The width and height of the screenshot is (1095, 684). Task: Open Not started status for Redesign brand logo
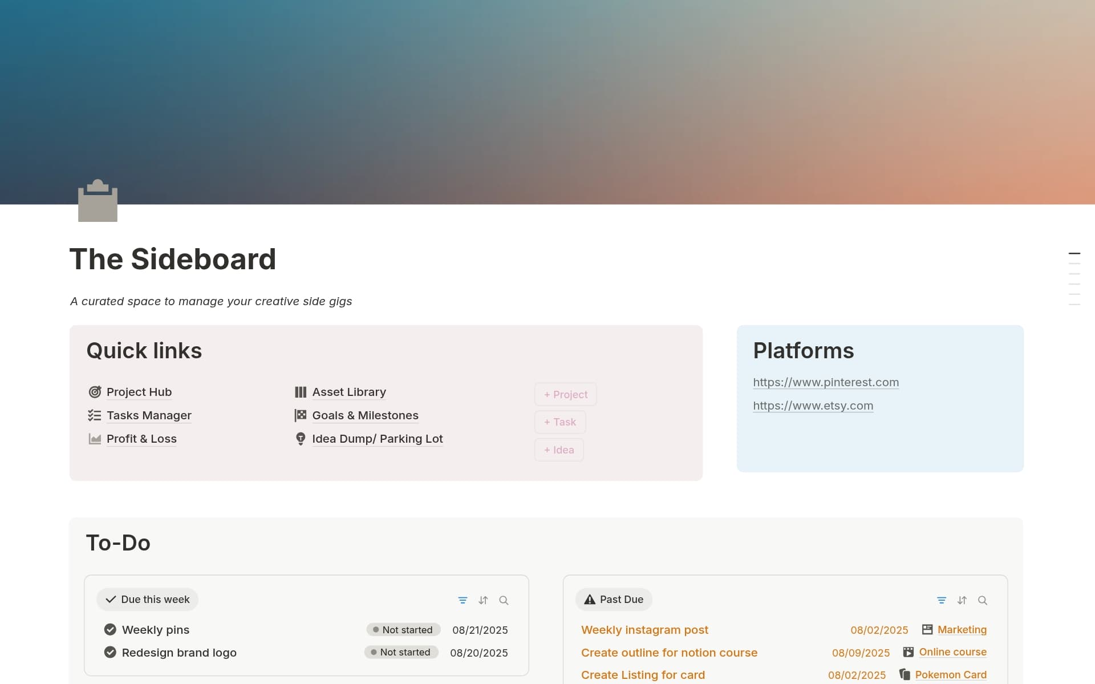click(x=401, y=651)
